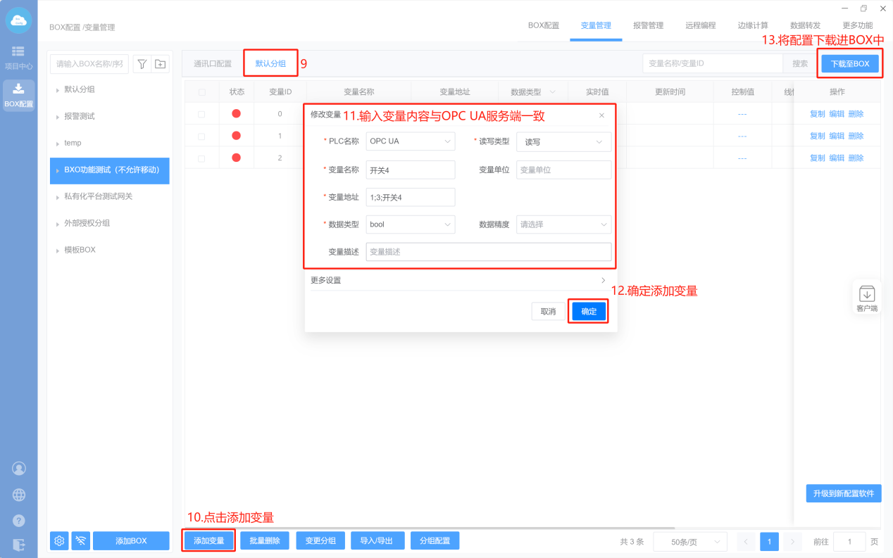Check the checkbox for variable ID 2

[202, 158]
